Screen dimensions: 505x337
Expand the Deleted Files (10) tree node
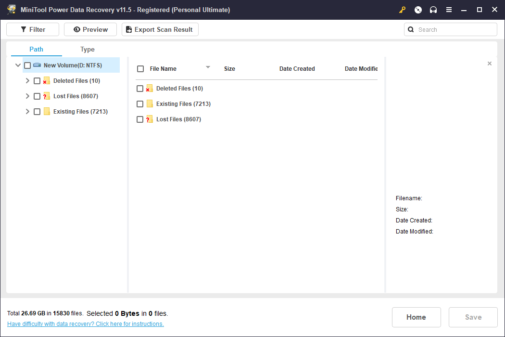coord(27,80)
